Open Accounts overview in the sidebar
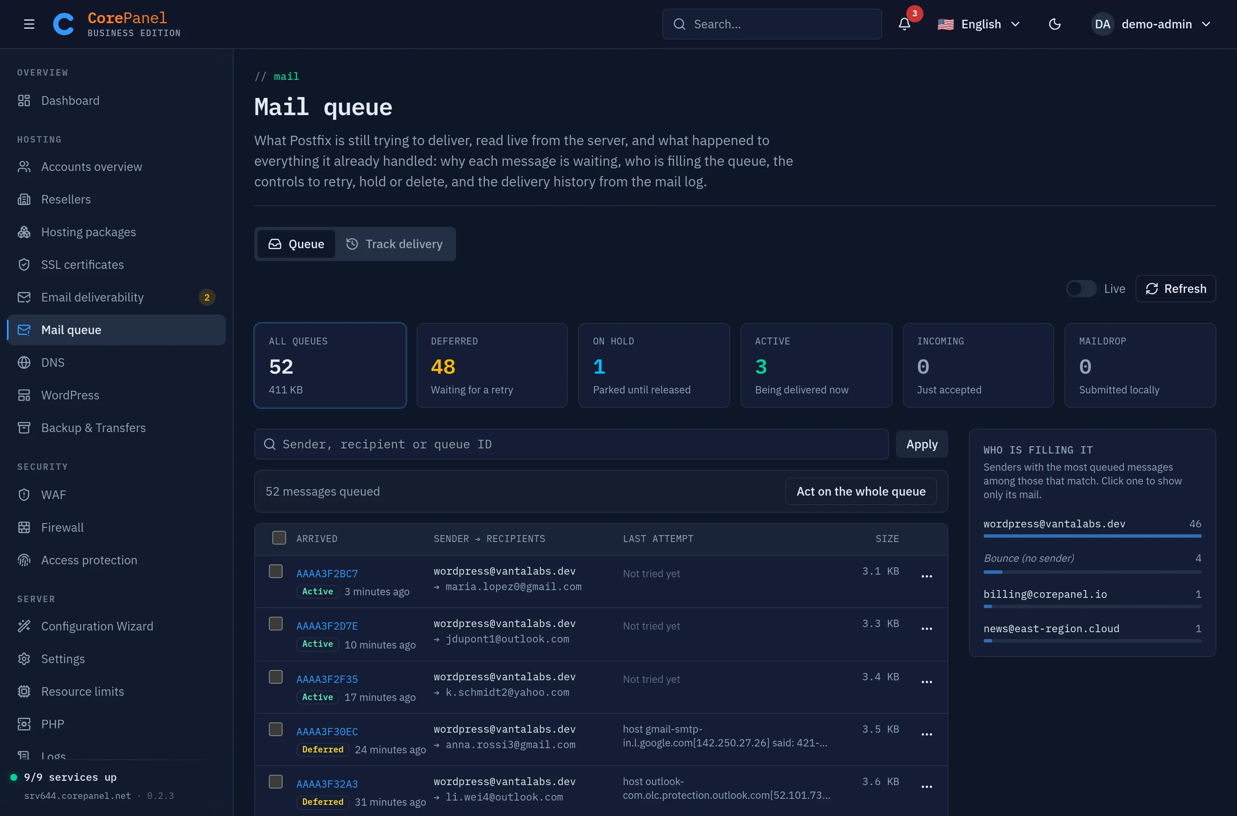1237x816 pixels. [116, 167]
